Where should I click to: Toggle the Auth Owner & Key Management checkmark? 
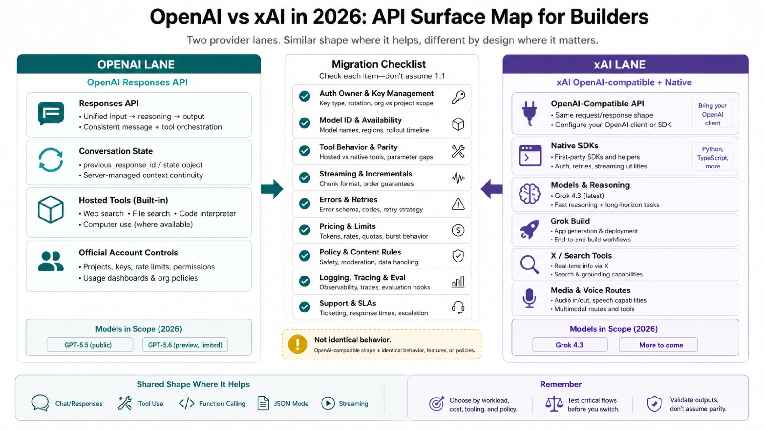[x=305, y=96]
